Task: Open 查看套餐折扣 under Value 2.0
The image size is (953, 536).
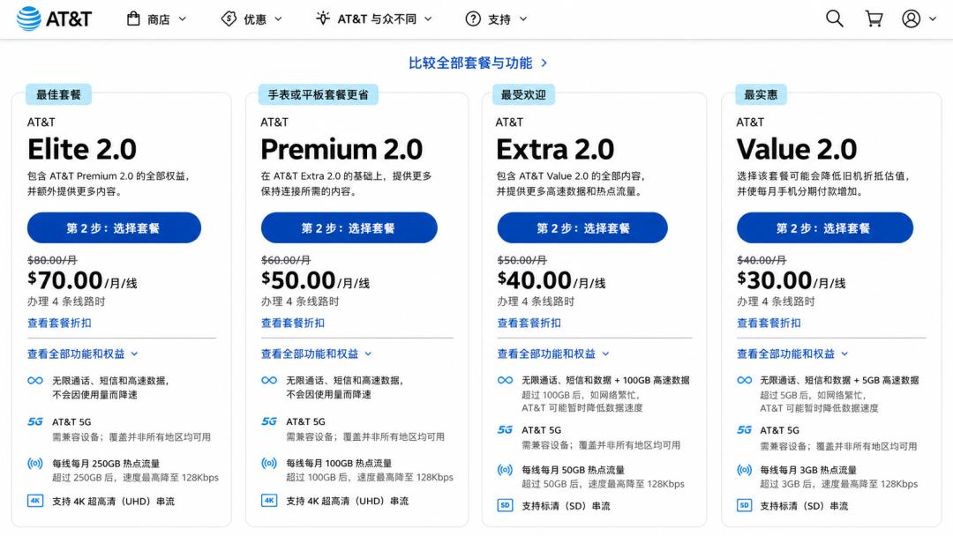Action: point(769,323)
